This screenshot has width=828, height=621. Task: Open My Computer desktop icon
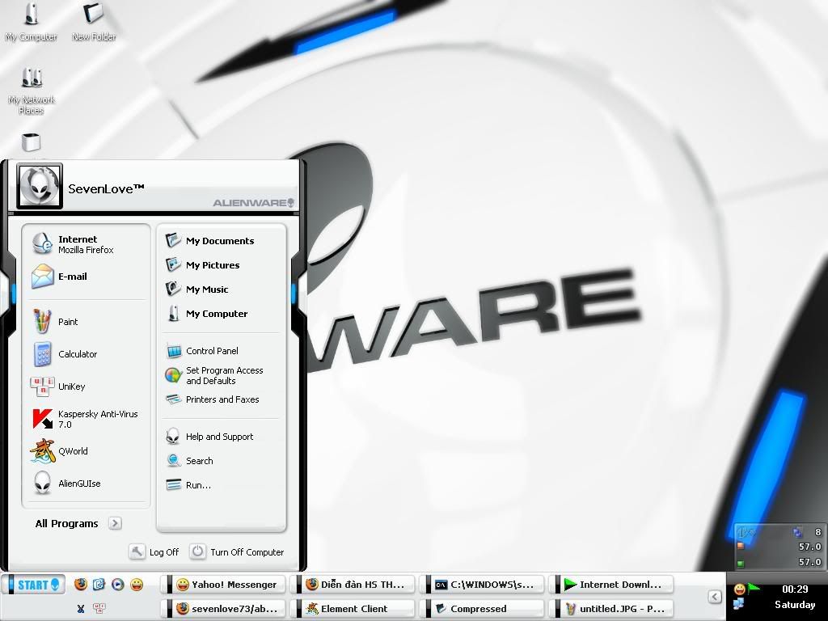click(32, 22)
